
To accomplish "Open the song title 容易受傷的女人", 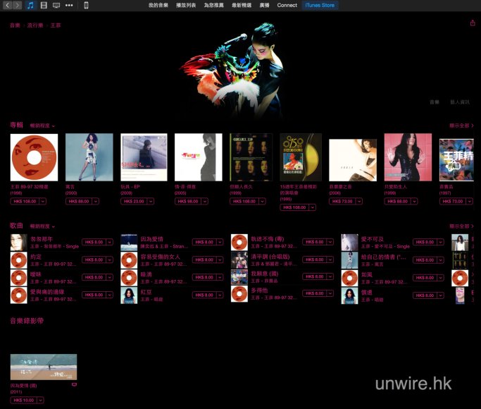I will [x=160, y=257].
